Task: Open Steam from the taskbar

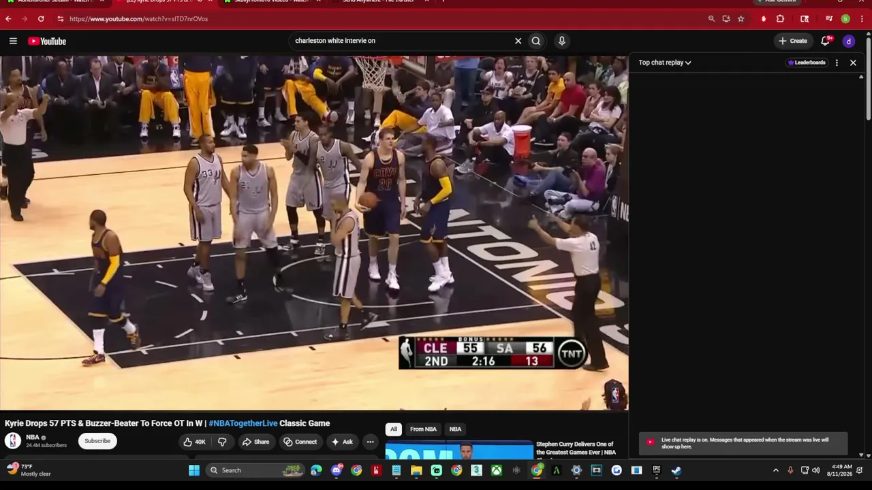Action: (x=676, y=470)
